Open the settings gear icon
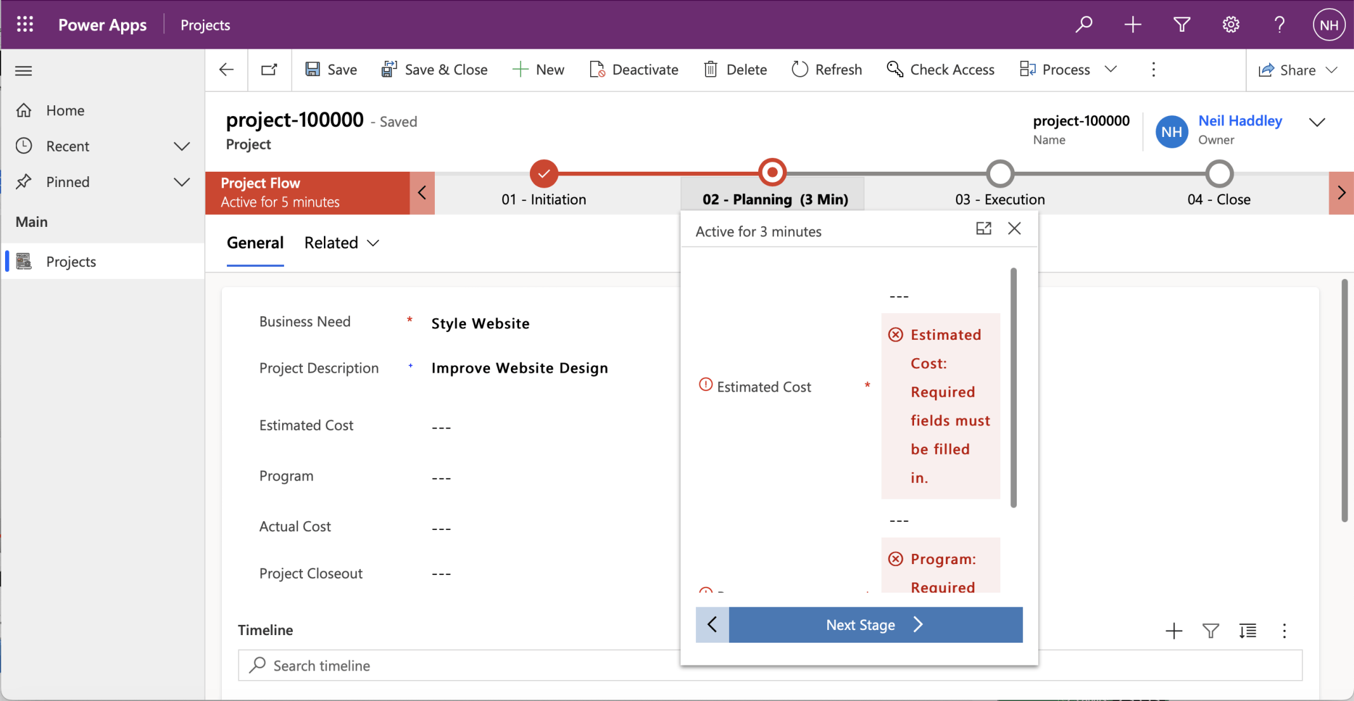This screenshot has width=1354, height=701. click(1230, 25)
